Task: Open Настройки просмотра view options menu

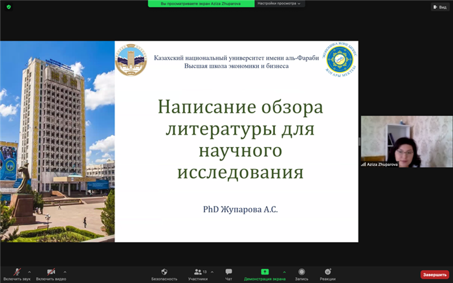Action: tap(279, 3)
